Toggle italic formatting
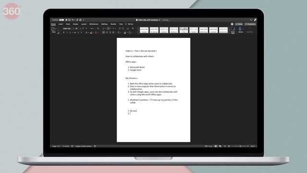 [67, 33]
